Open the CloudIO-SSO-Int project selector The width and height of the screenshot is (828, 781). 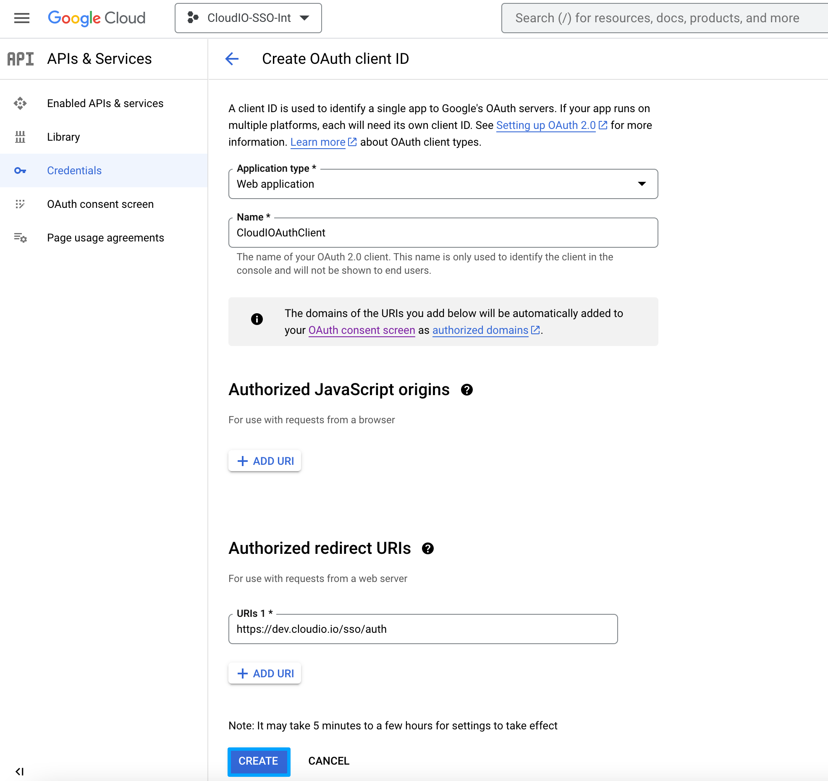coord(248,18)
